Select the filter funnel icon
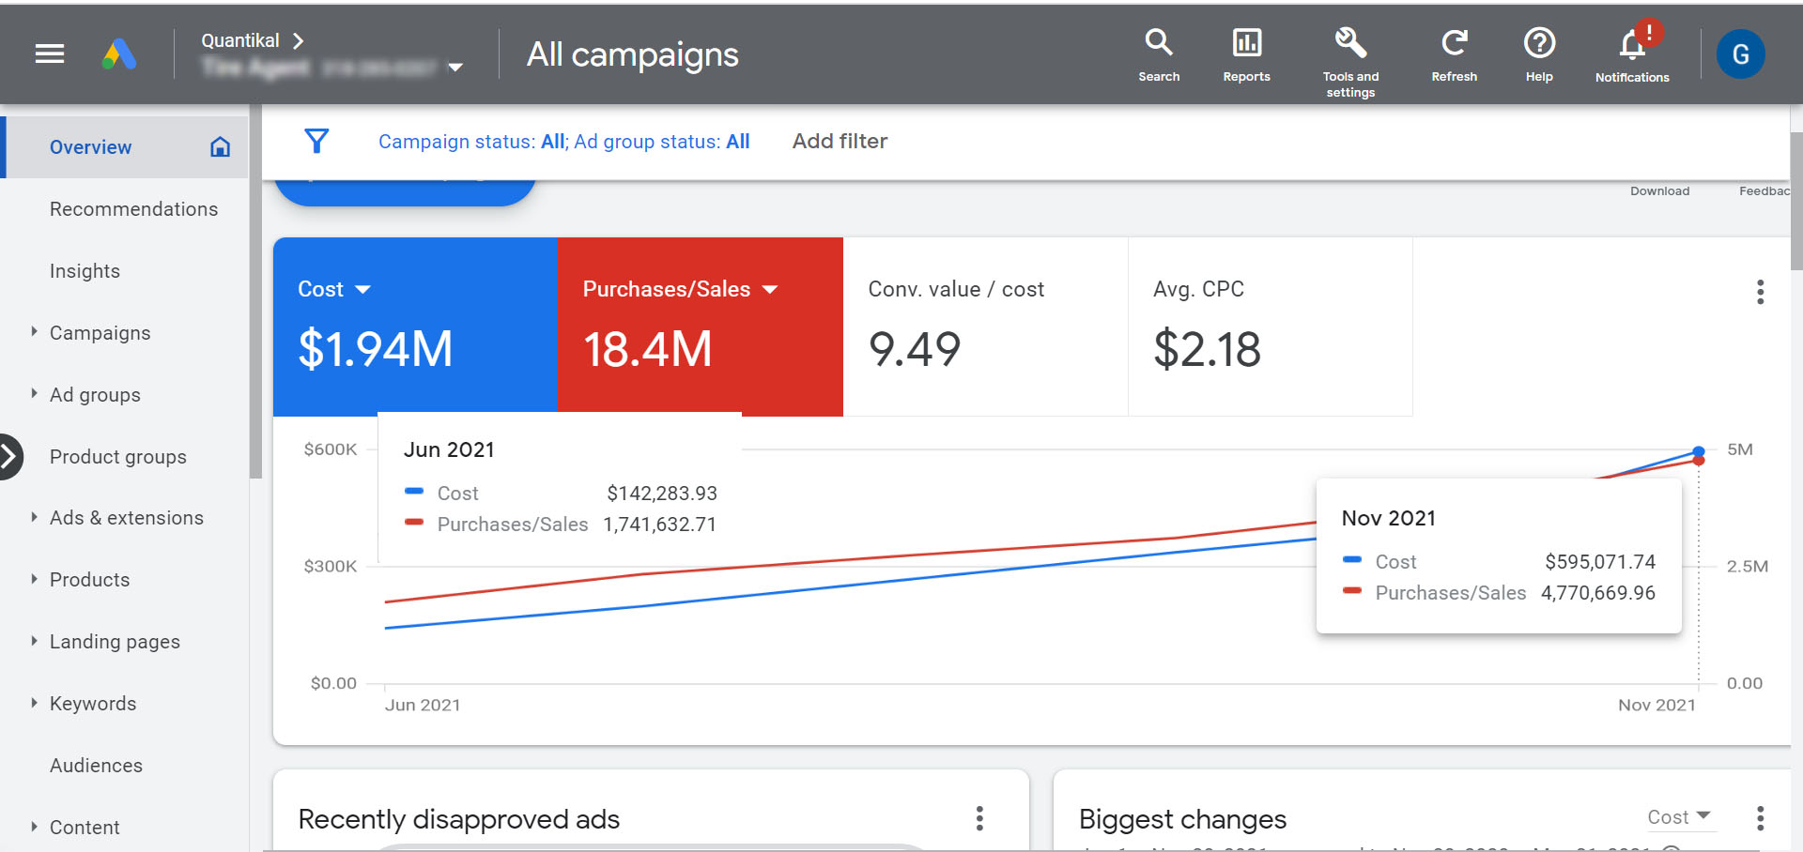 [x=316, y=141]
